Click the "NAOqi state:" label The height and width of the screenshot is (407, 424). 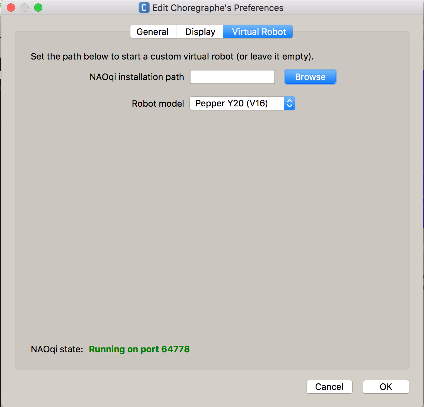click(57, 349)
